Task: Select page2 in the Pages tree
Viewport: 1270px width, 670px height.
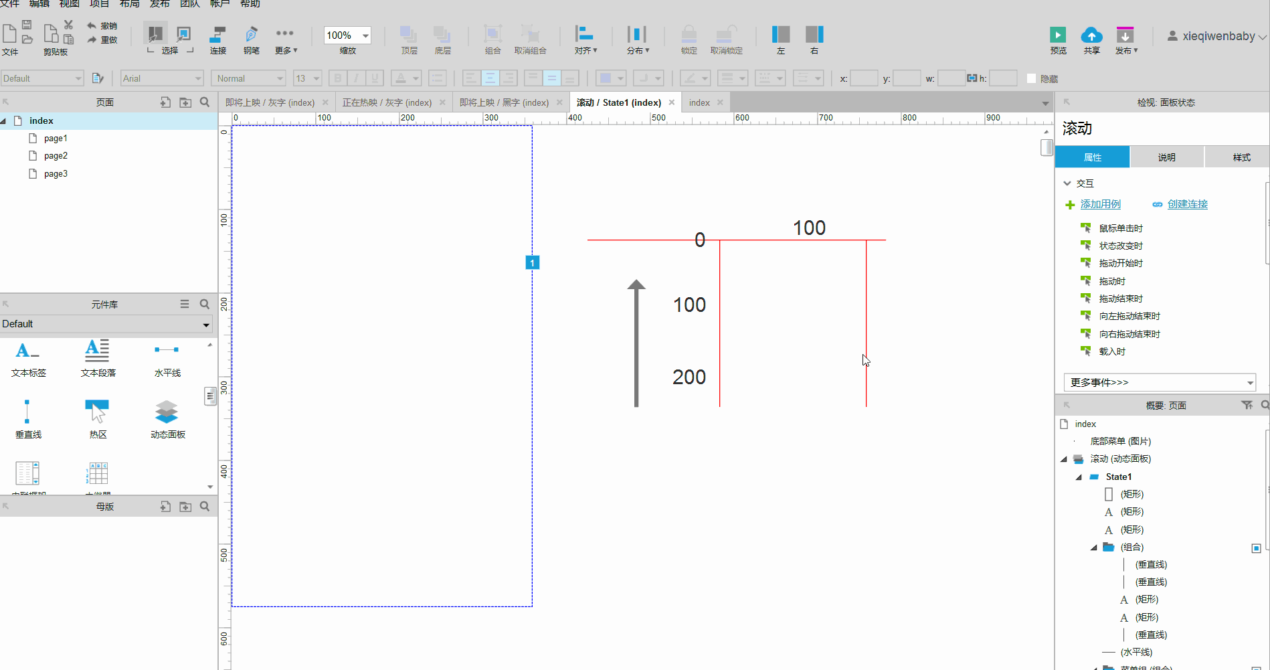Action: (56, 155)
